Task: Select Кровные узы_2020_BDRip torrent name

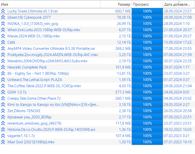Action: [29, 117]
